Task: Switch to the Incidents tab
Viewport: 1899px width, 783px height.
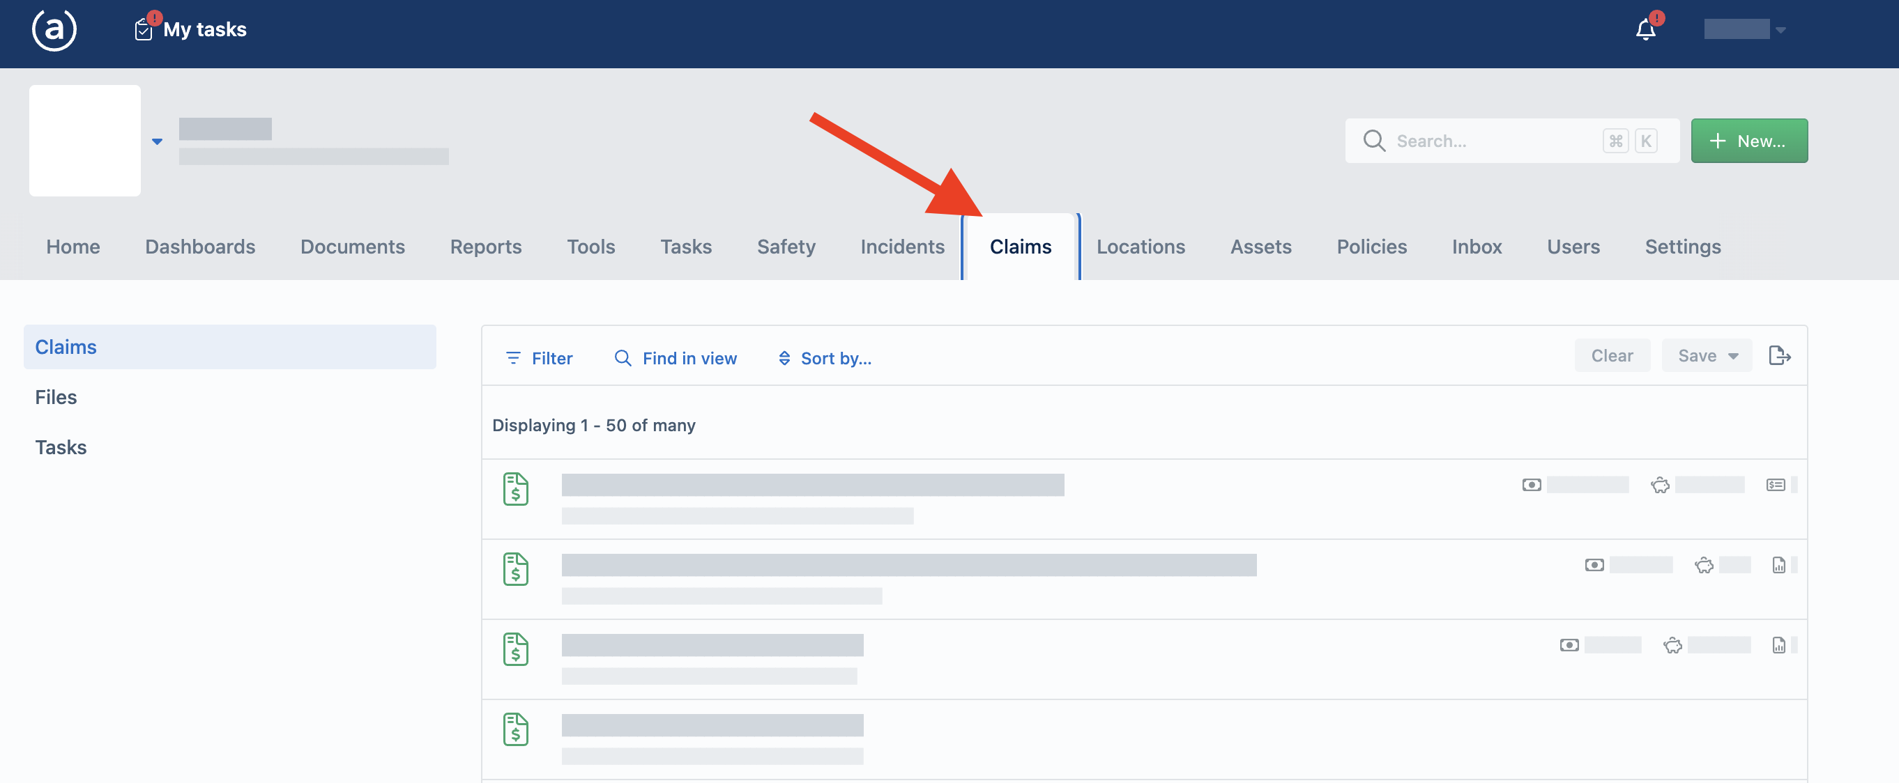Action: click(902, 247)
